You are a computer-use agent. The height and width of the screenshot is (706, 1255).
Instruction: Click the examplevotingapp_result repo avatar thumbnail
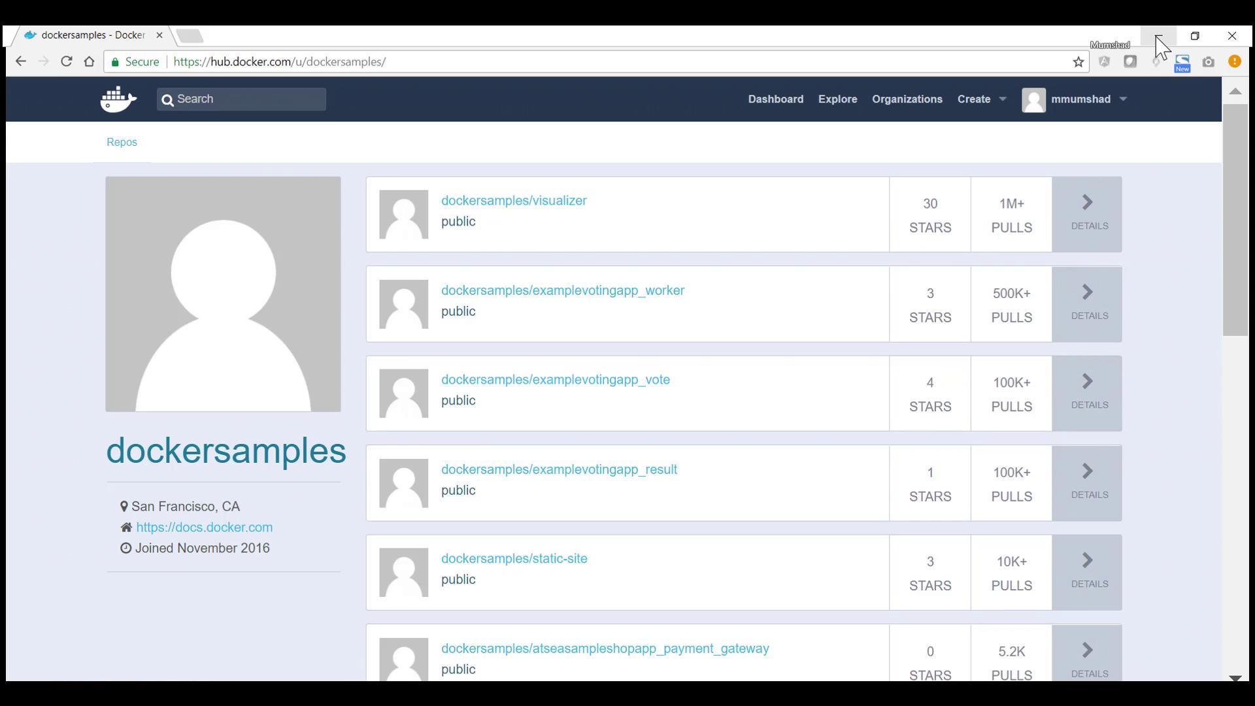(x=403, y=483)
